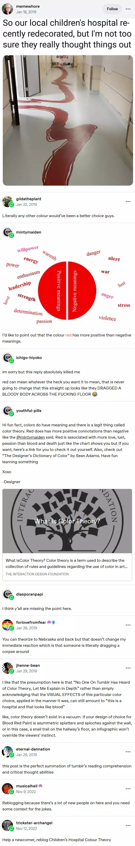The image size is (135, 846).
Task: Click forlovefromfear's rainbow star avatar
Action: [x=7, y=625]
